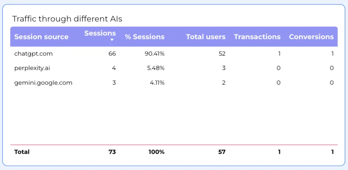Click the 52 total users cell
Viewport: 348px width, 170px height.
(222, 54)
